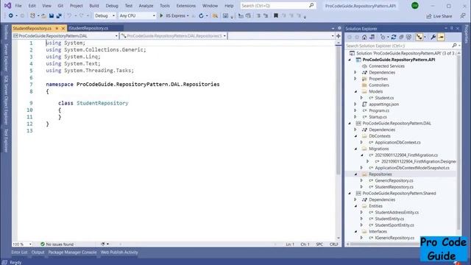The image size is (471, 265).
Task: Click Switch Views icon in Solution Explorer
Action: (x=372, y=38)
